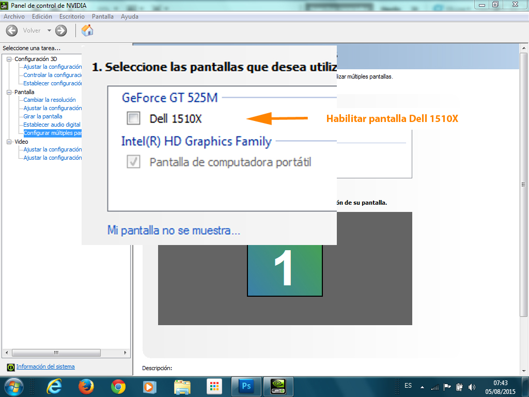Open the Escritorio menu
Image resolution: width=529 pixels, height=397 pixels.
coord(72,17)
